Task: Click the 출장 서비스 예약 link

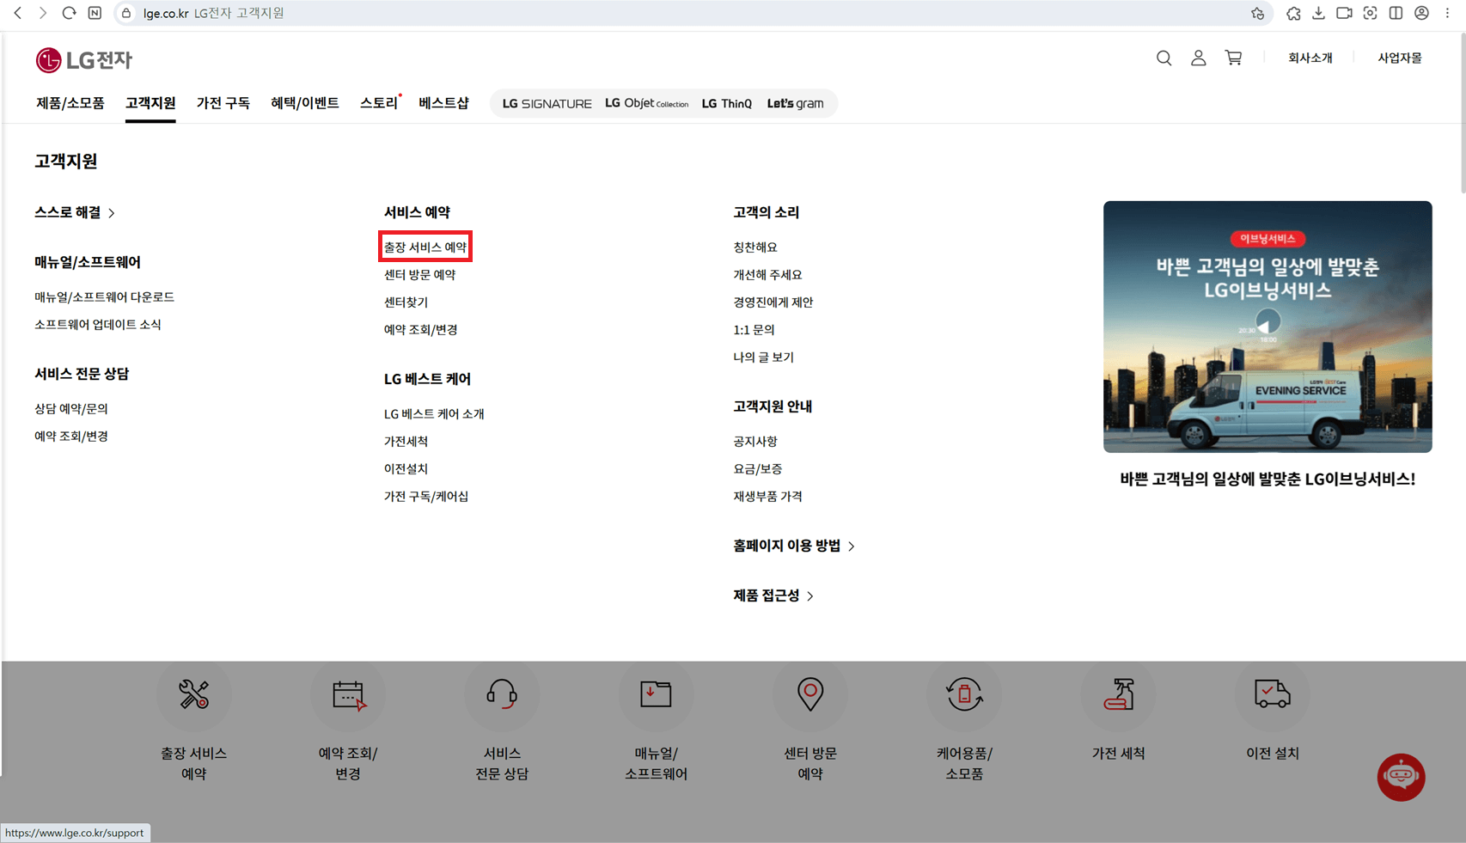Action: [x=425, y=247]
